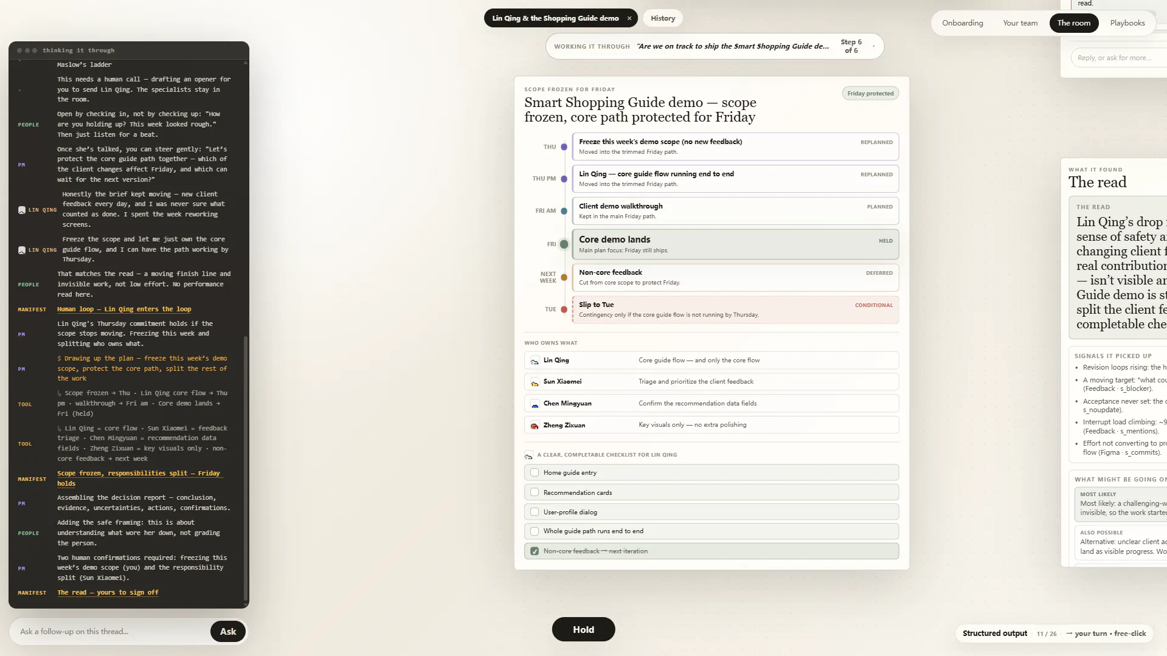Select the Playbooks tab
The image size is (1167, 656).
pyautogui.click(x=1127, y=23)
